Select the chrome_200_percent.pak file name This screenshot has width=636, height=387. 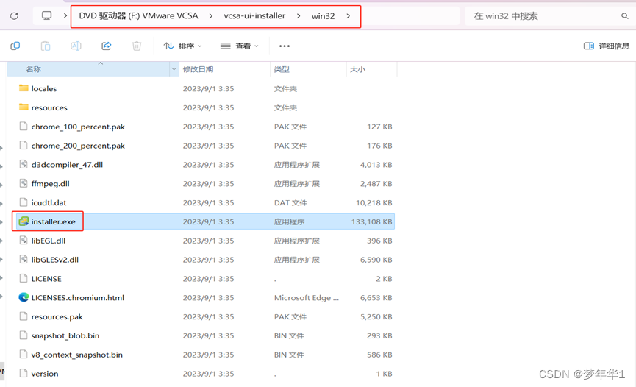[78, 146]
